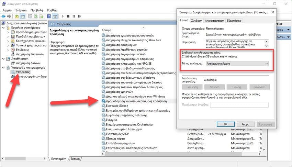Open the Αρχείο menu

[x=7, y=10]
